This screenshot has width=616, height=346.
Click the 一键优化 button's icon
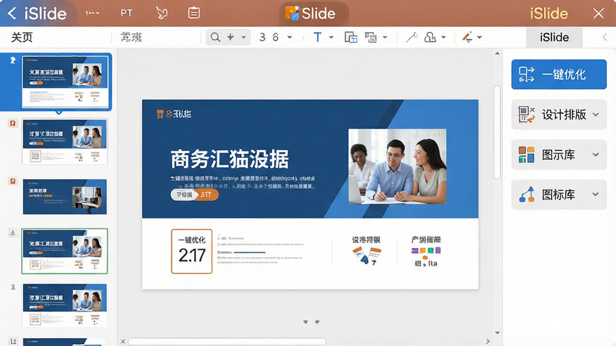coord(526,74)
